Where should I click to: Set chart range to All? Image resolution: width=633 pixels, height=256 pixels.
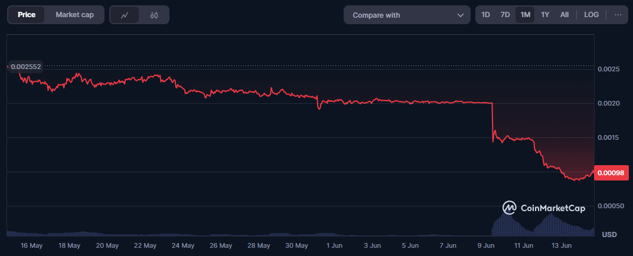pos(565,15)
